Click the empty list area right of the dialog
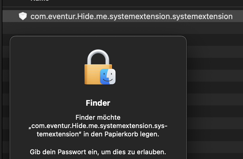This screenshot has height=159, width=243. point(215,89)
